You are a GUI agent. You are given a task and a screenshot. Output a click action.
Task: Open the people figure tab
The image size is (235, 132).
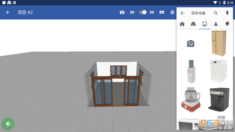(x=216, y=24)
